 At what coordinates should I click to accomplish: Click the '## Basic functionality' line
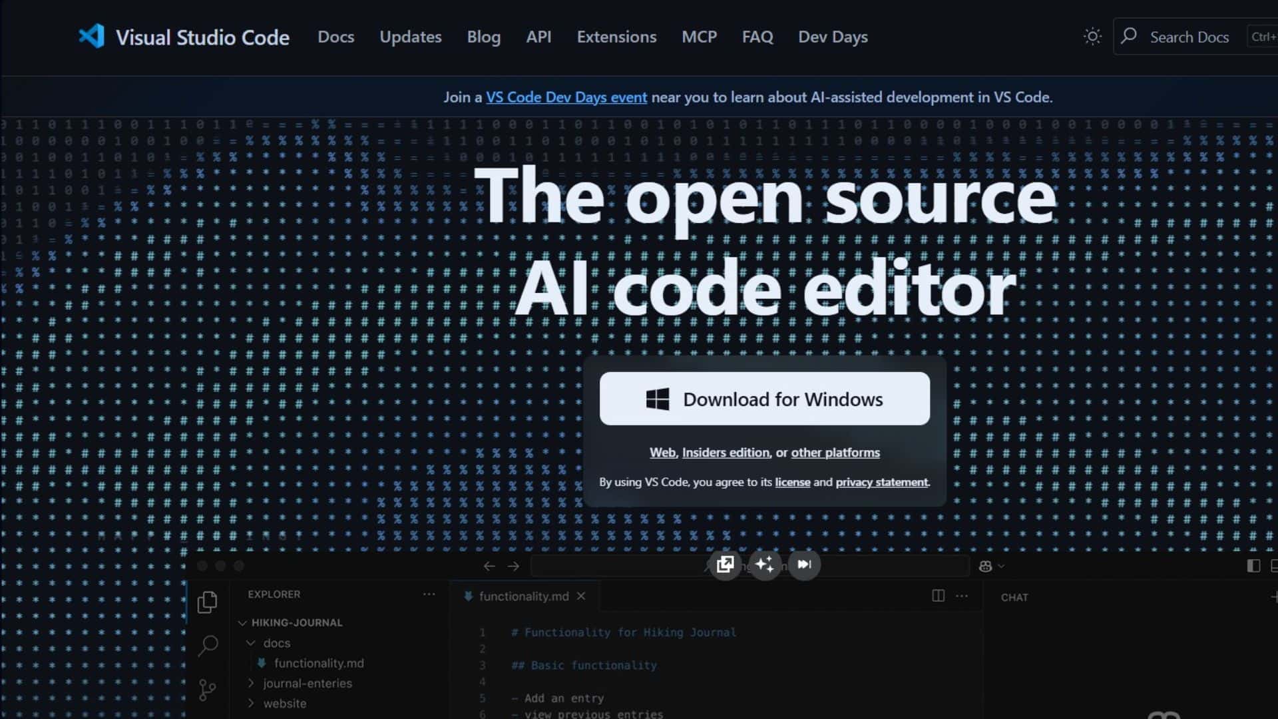point(584,665)
